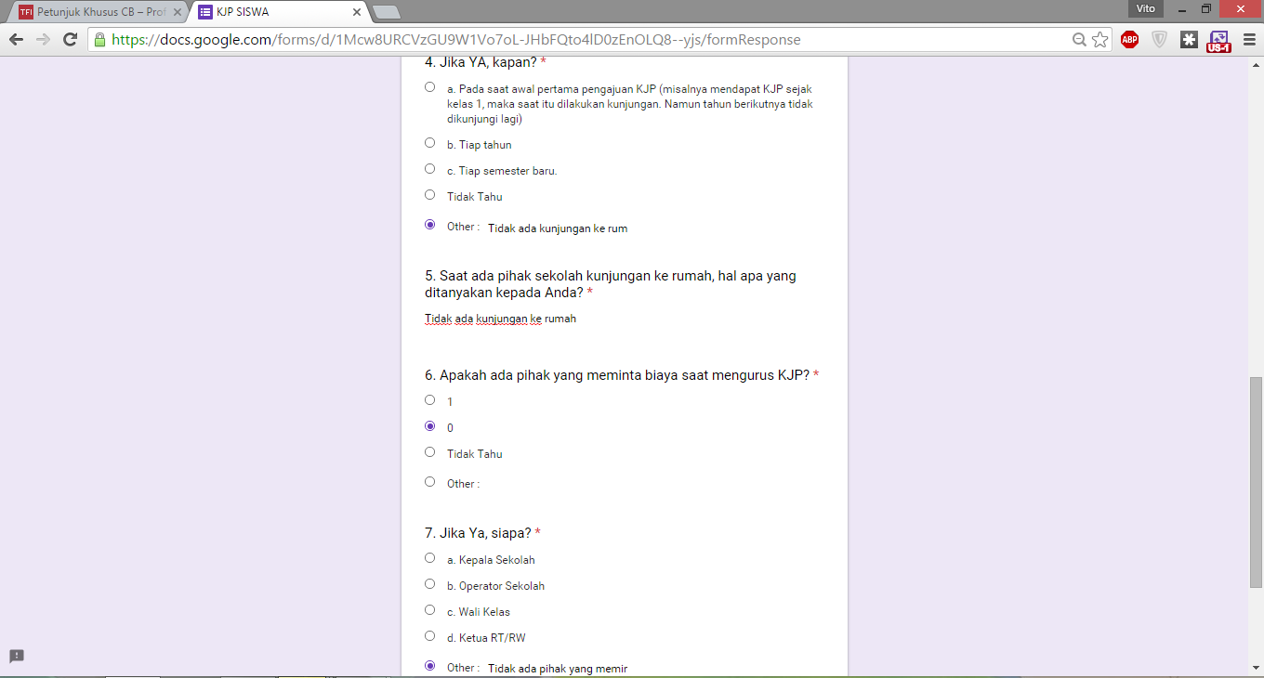The height and width of the screenshot is (678, 1264).
Task: Click the Vito profile button
Action: [x=1145, y=8]
